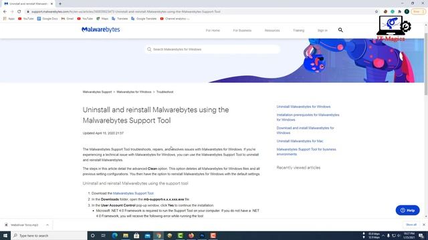This screenshot has width=428, height=240.
Task: Open Cortana circle in taskbar
Action: pyautogui.click(x=92, y=235)
